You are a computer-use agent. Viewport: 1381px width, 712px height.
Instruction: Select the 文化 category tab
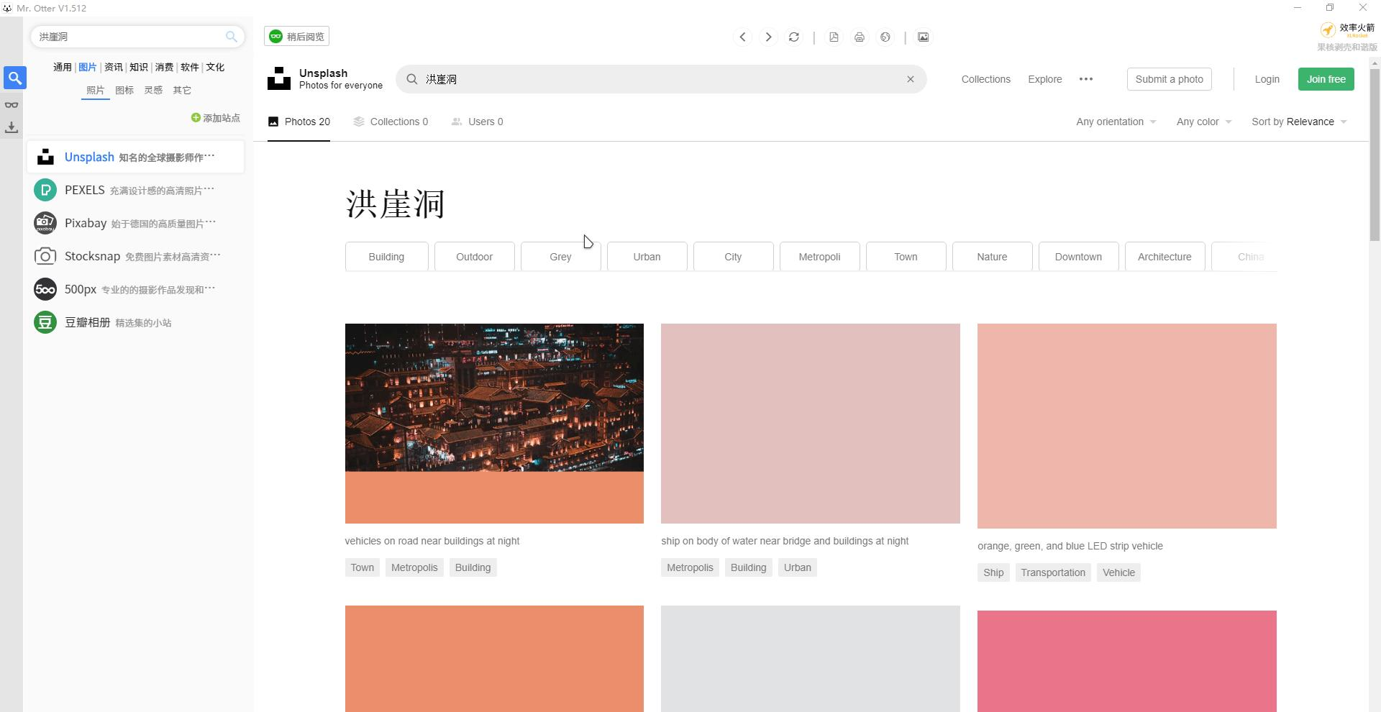(x=215, y=67)
